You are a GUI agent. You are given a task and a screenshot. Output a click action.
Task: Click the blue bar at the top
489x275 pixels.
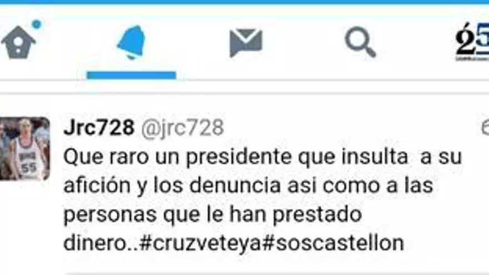(x=244, y=2)
